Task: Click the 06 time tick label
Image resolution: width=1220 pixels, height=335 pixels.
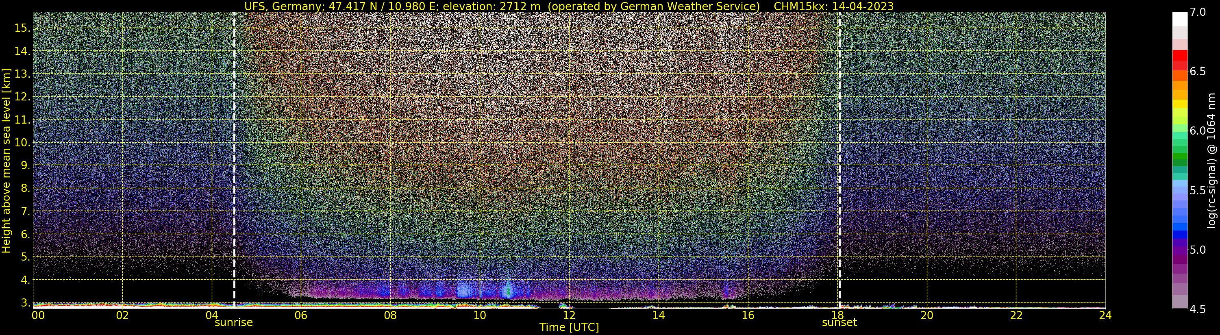Action: coord(301,315)
